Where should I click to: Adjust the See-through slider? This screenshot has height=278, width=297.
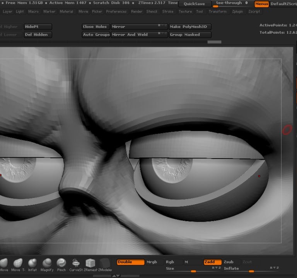232,4
